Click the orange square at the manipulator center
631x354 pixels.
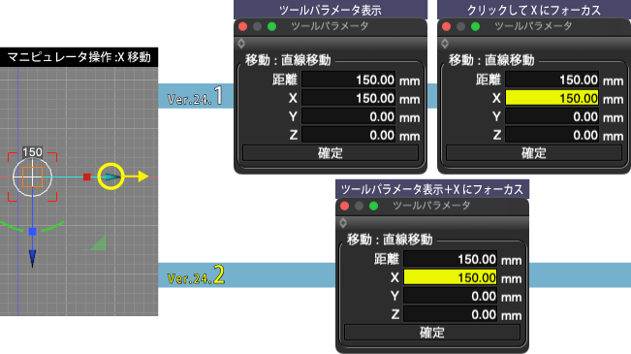32,177
